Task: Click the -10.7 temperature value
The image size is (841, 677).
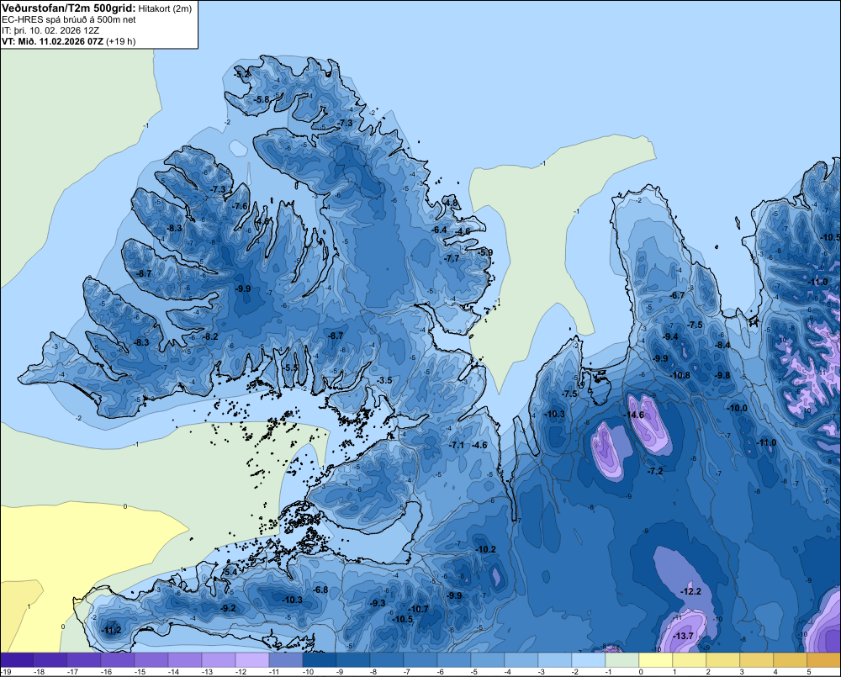Action: point(418,609)
